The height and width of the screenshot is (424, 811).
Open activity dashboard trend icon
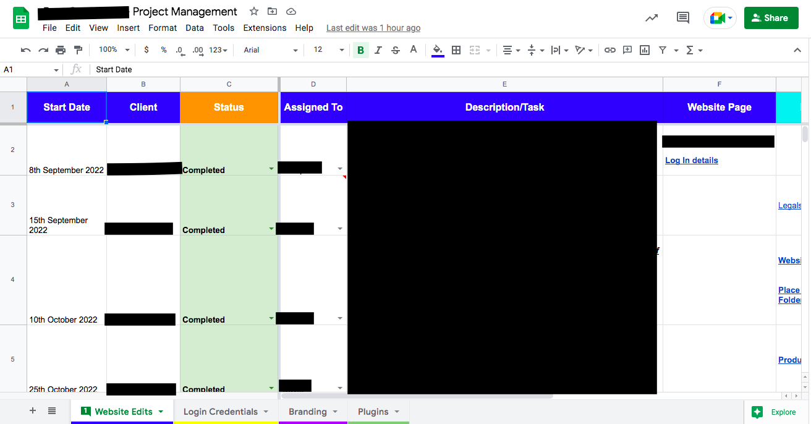click(x=652, y=18)
